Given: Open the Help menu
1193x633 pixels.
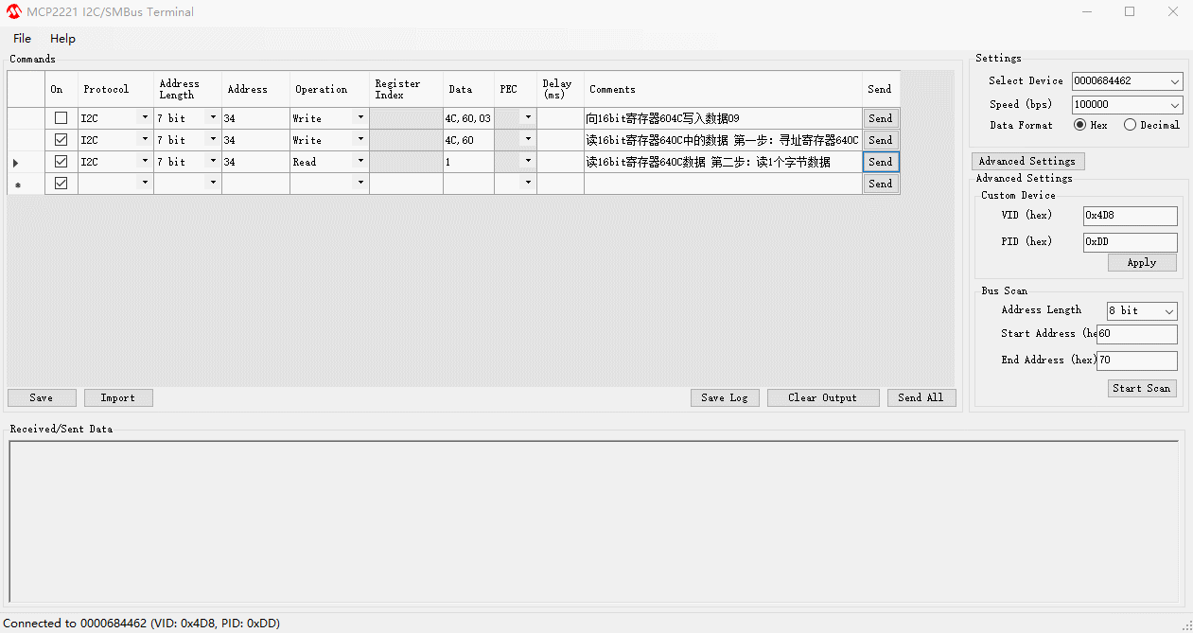Looking at the screenshot, I should 62,39.
